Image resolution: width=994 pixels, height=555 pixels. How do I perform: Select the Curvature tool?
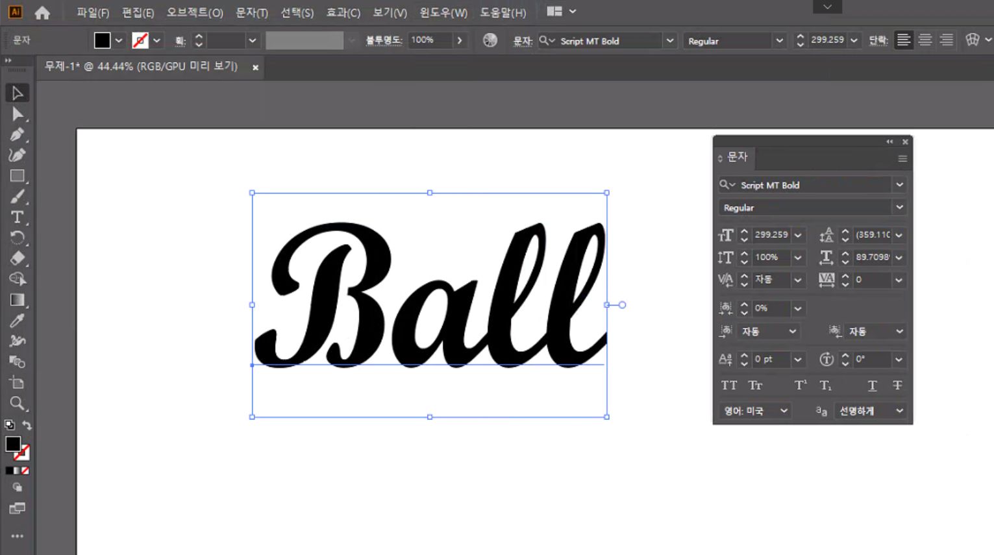(17, 155)
